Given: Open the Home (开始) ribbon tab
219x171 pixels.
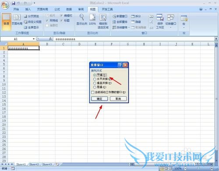Looking at the screenshot, I should click(16, 9).
